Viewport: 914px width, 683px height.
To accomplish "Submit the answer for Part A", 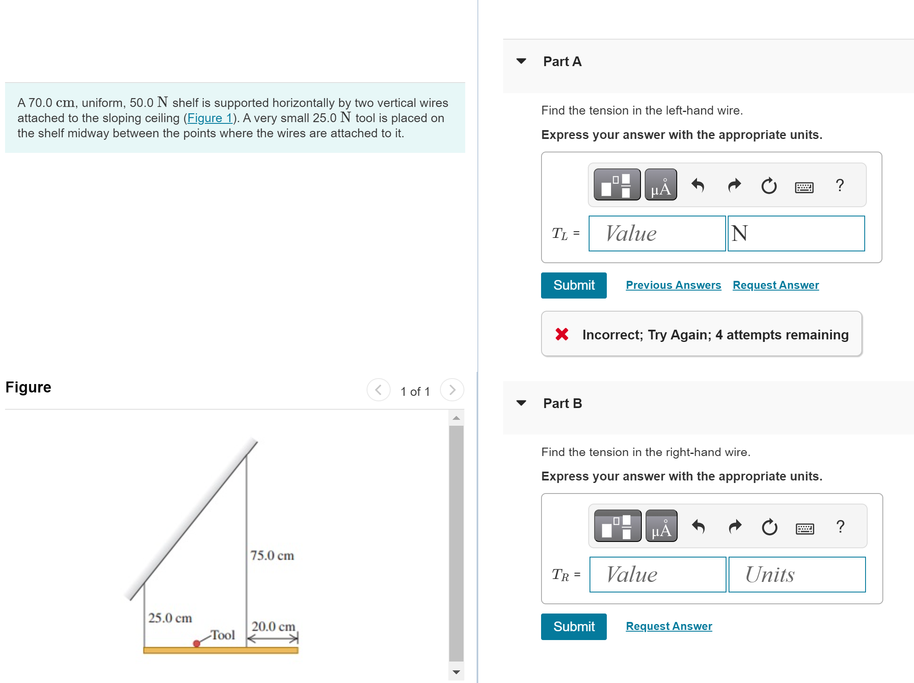I will (x=574, y=285).
